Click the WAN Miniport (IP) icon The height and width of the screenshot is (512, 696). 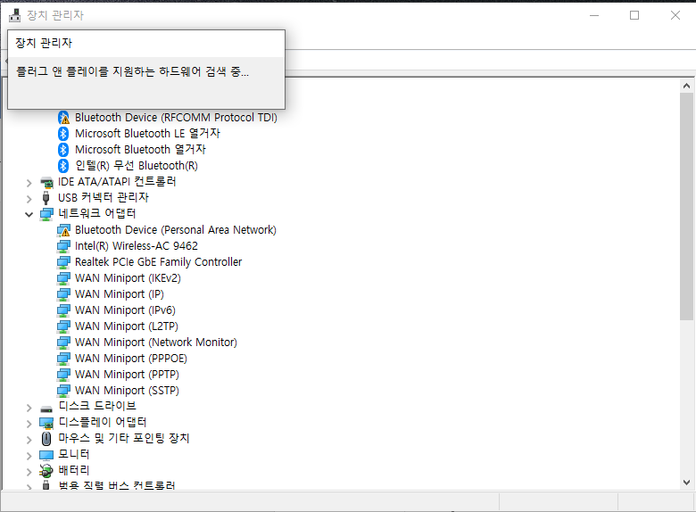pyautogui.click(x=63, y=294)
